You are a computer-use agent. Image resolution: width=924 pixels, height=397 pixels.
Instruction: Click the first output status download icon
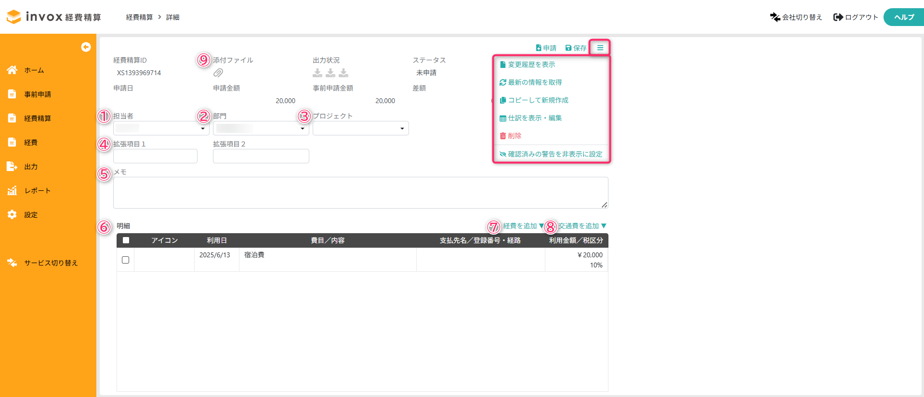(317, 73)
